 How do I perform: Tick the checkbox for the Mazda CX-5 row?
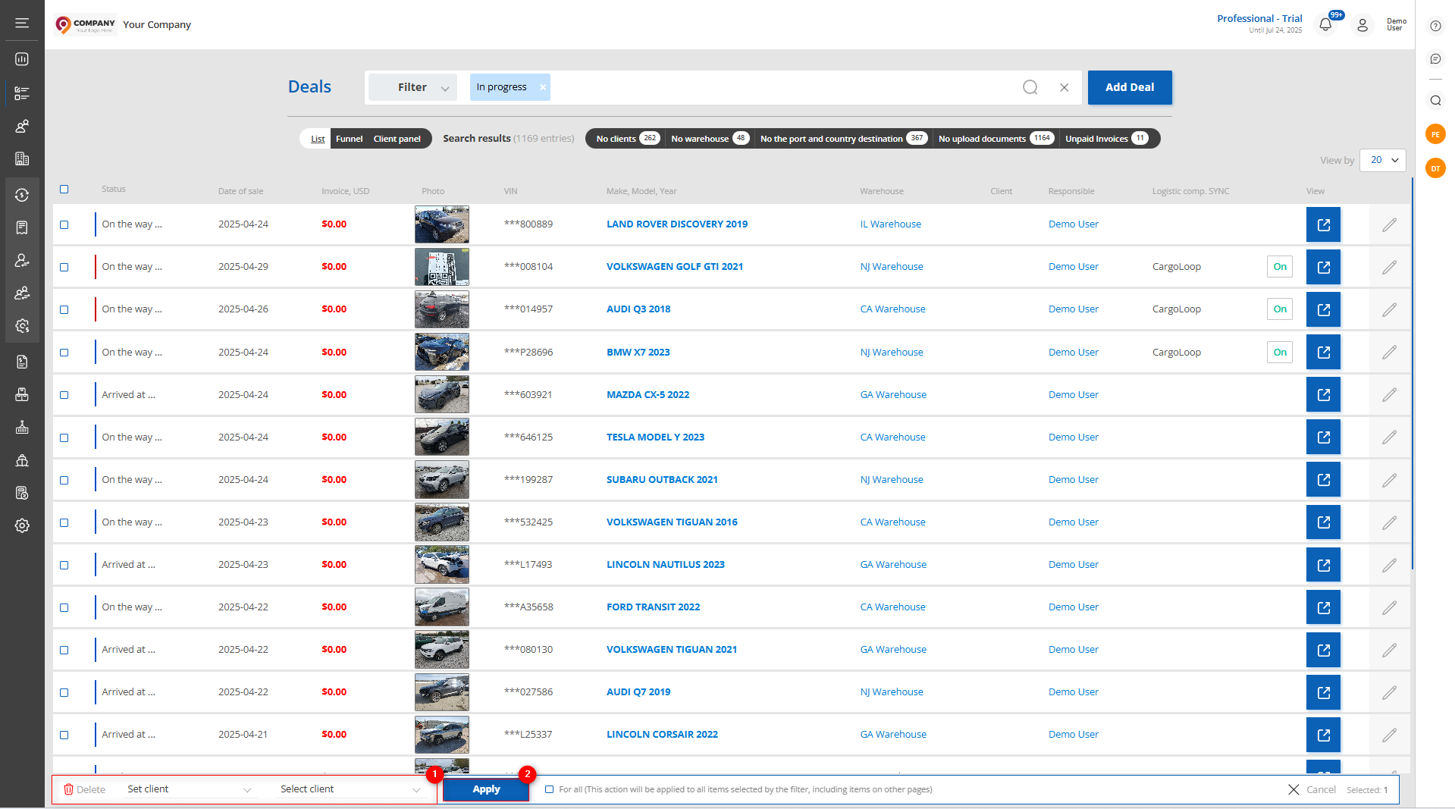[x=64, y=395]
